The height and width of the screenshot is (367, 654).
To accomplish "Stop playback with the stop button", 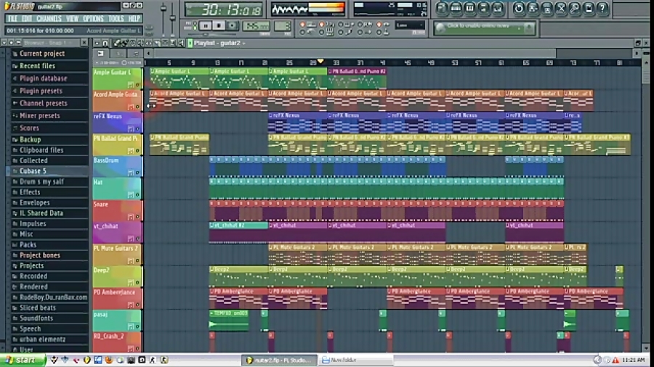I will tap(219, 26).
